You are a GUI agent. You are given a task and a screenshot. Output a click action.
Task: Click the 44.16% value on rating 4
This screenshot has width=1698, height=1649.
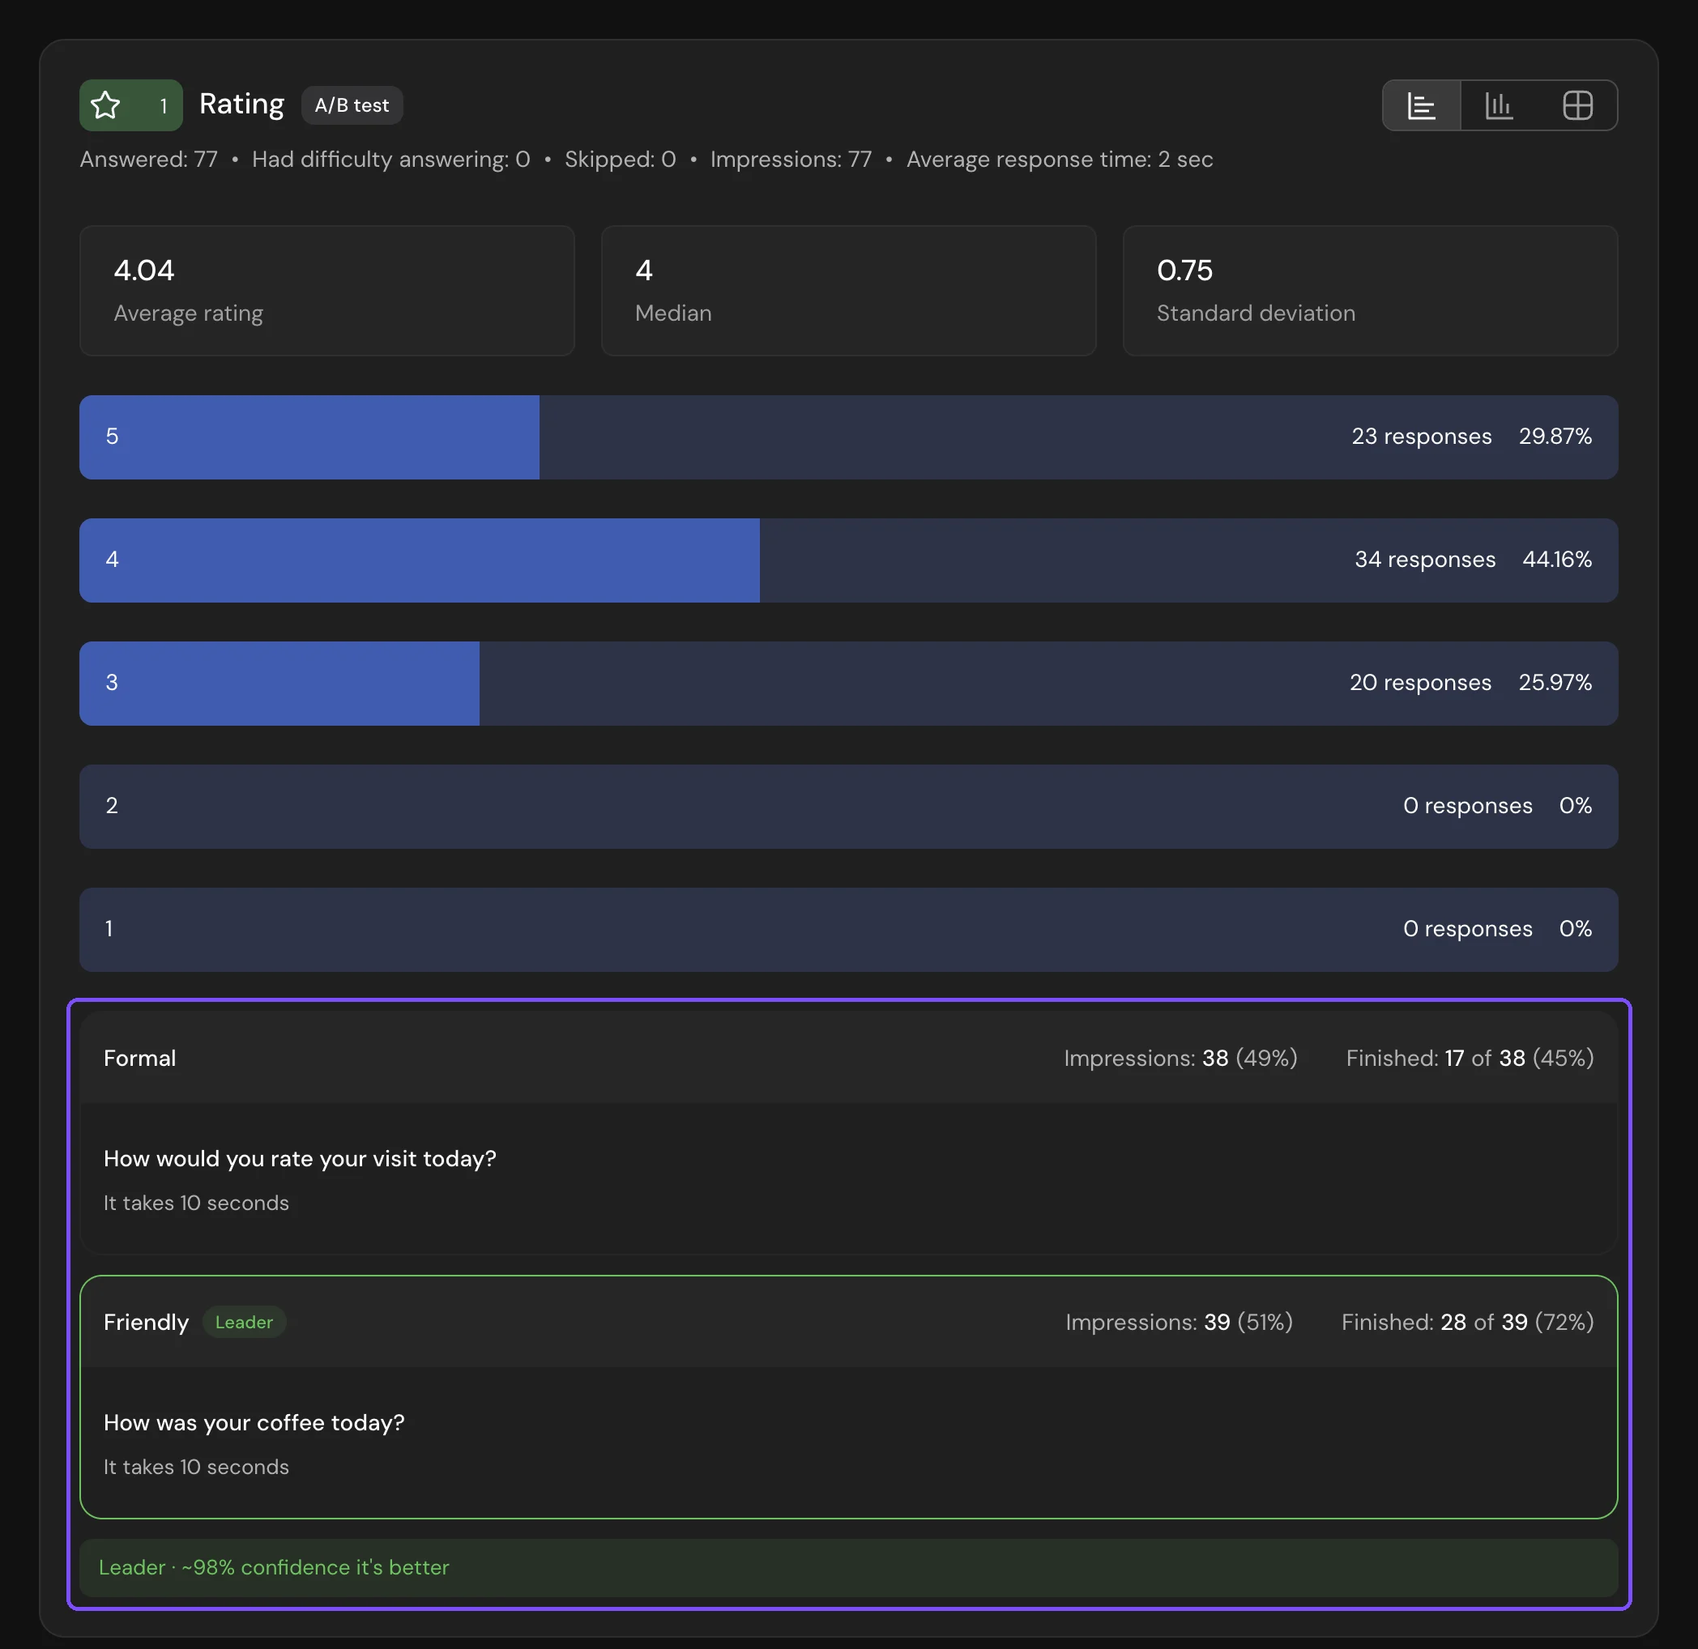(x=1557, y=560)
